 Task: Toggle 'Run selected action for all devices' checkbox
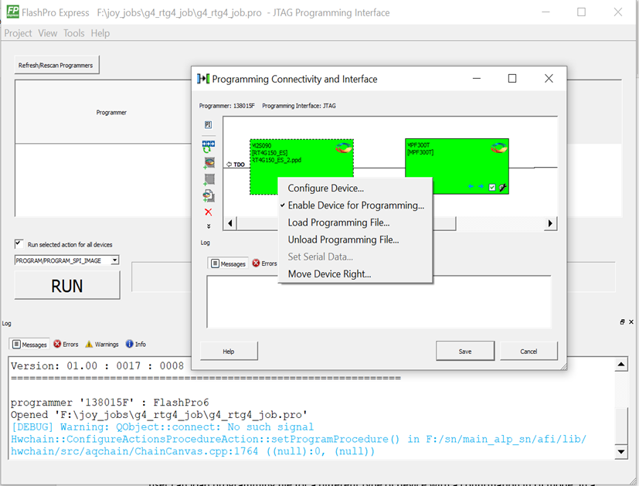coord(19,244)
